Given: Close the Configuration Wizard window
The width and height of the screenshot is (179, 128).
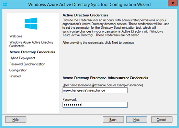Looking at the screenshot, I should [173, 3].
